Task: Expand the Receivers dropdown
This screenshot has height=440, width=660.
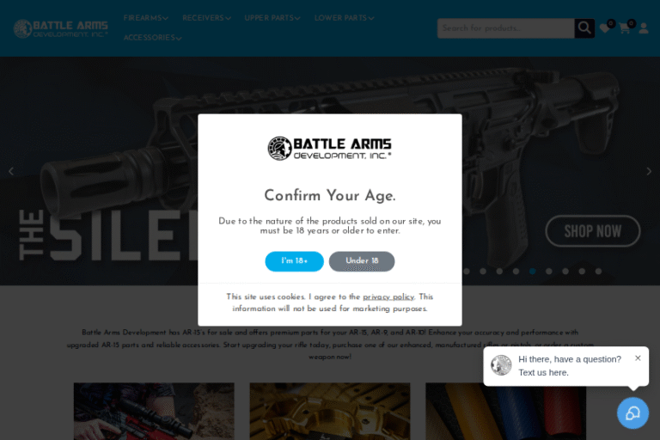Action: [x=206, y=18]
